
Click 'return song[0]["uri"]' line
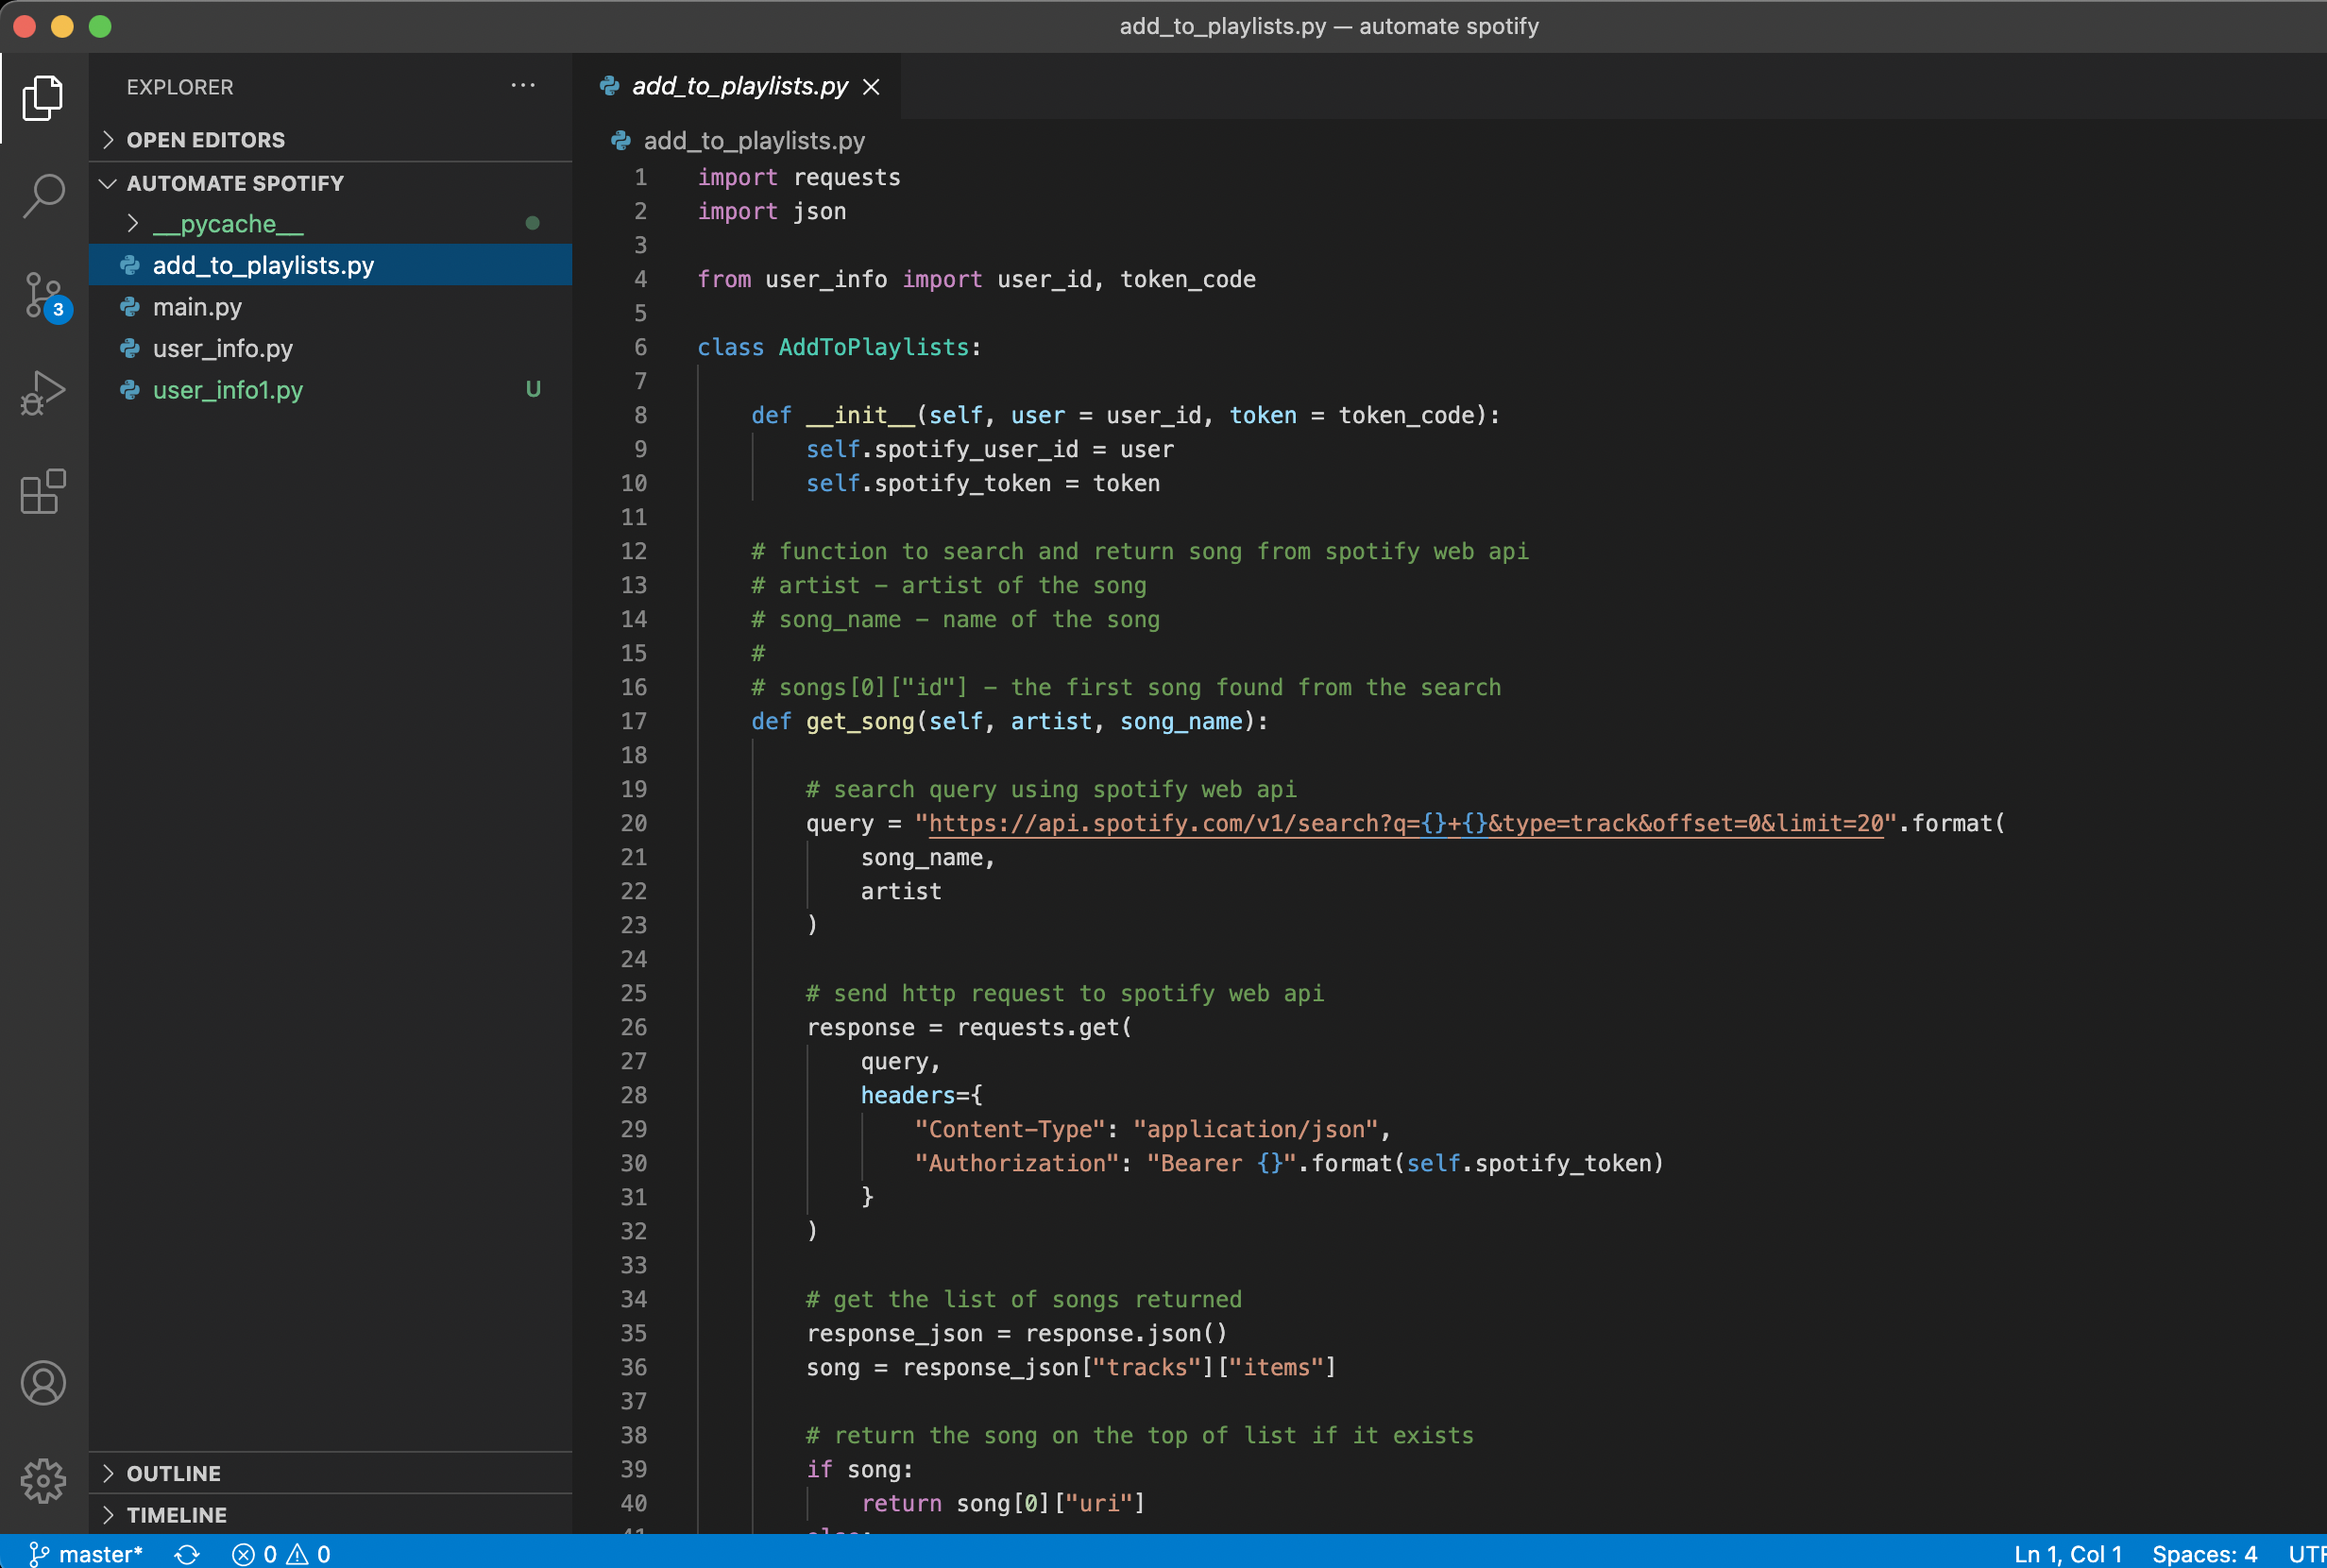click(x=1003, y=1503)
